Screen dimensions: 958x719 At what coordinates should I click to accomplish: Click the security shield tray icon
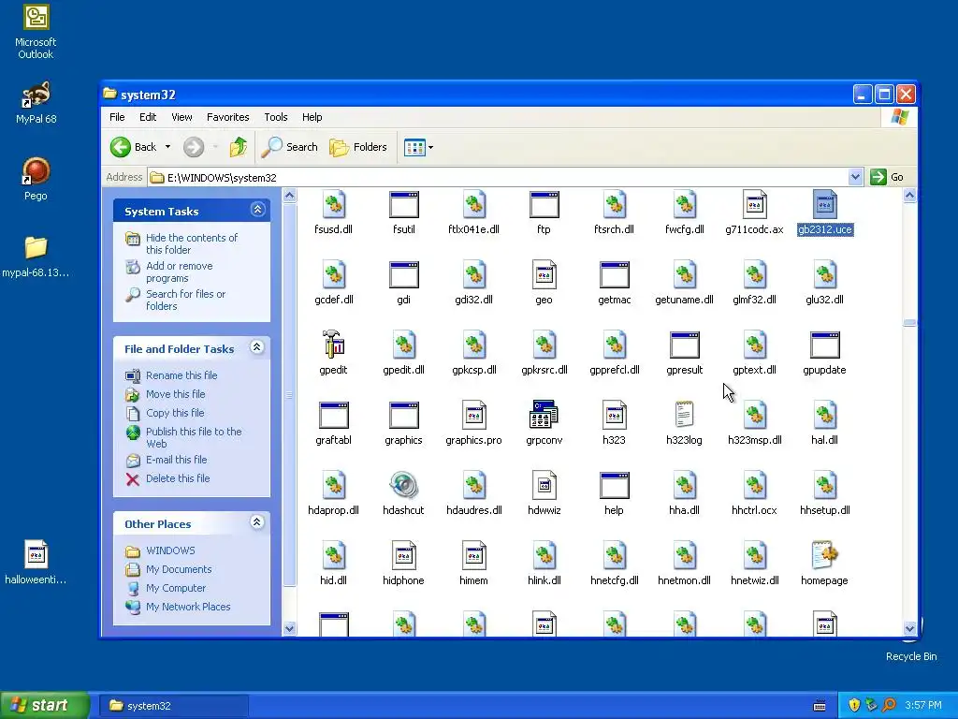(x=854, y=706)
